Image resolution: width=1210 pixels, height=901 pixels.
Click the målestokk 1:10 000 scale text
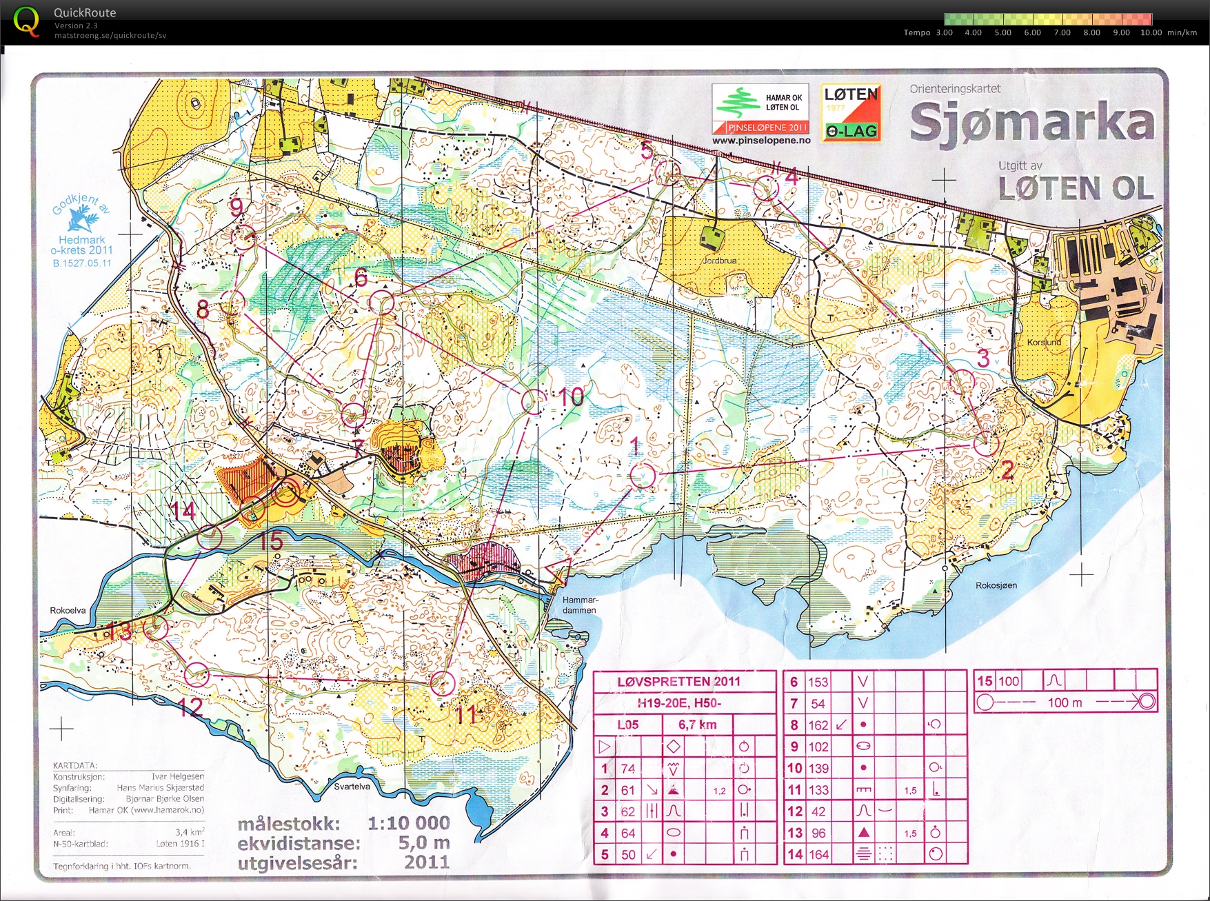coord(343,823)
